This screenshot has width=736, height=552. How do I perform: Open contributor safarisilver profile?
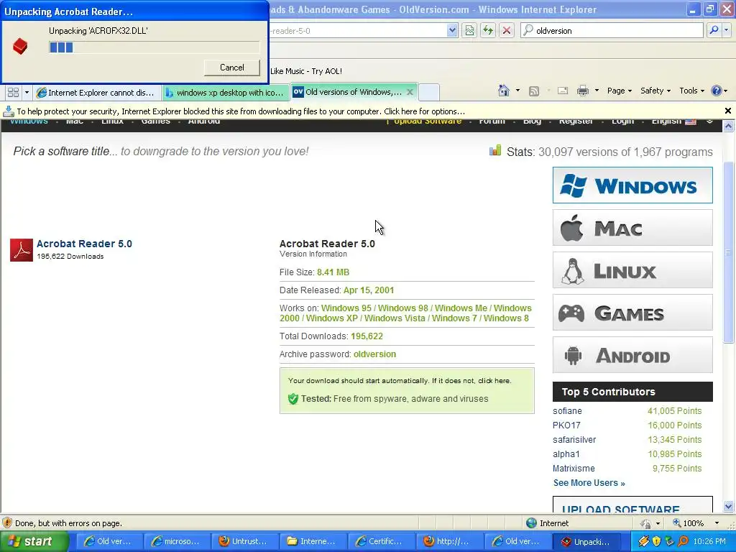(x=574, y=440)
